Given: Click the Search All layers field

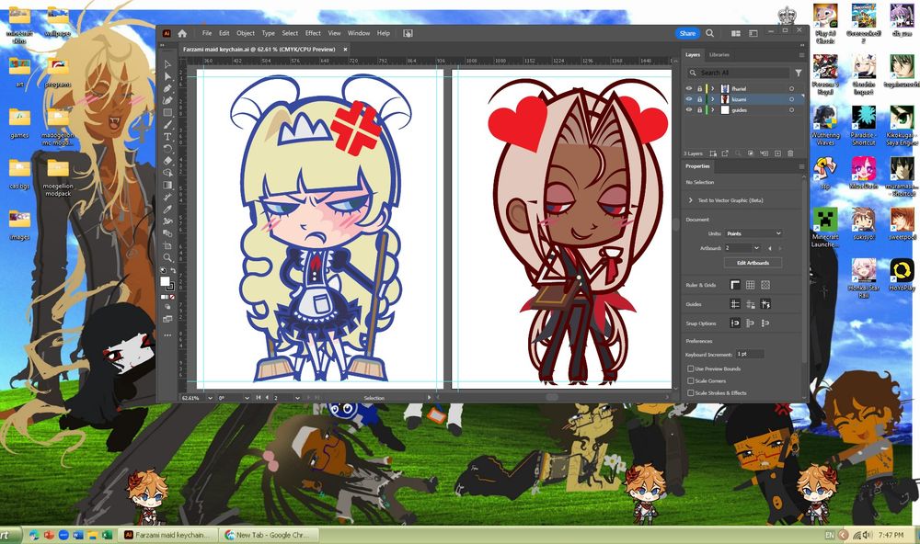Looking at the screenshot, I should [738, 73].
